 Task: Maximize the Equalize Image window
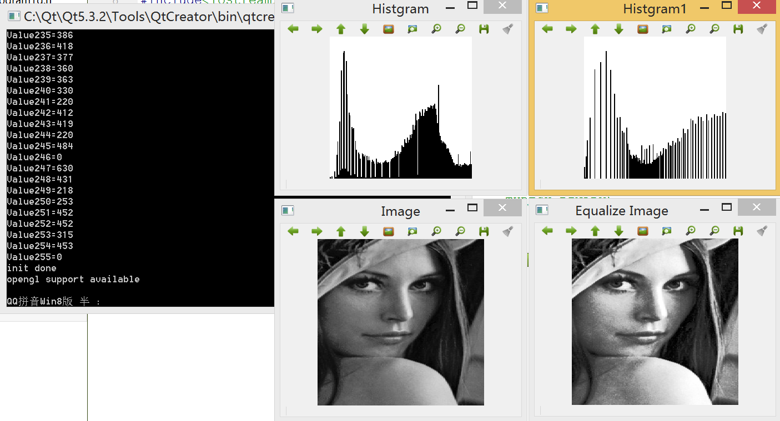point(727,208)
